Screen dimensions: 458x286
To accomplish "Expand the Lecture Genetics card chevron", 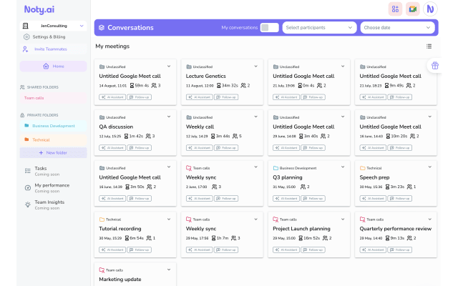I will click(x=256, y=66).
